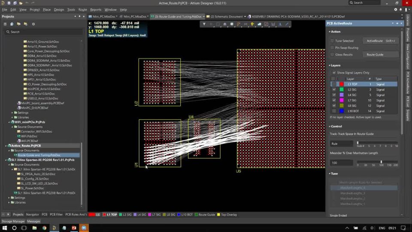
Task: Open File Explorer from Windows taskbar
Action: tap(34, 228)
